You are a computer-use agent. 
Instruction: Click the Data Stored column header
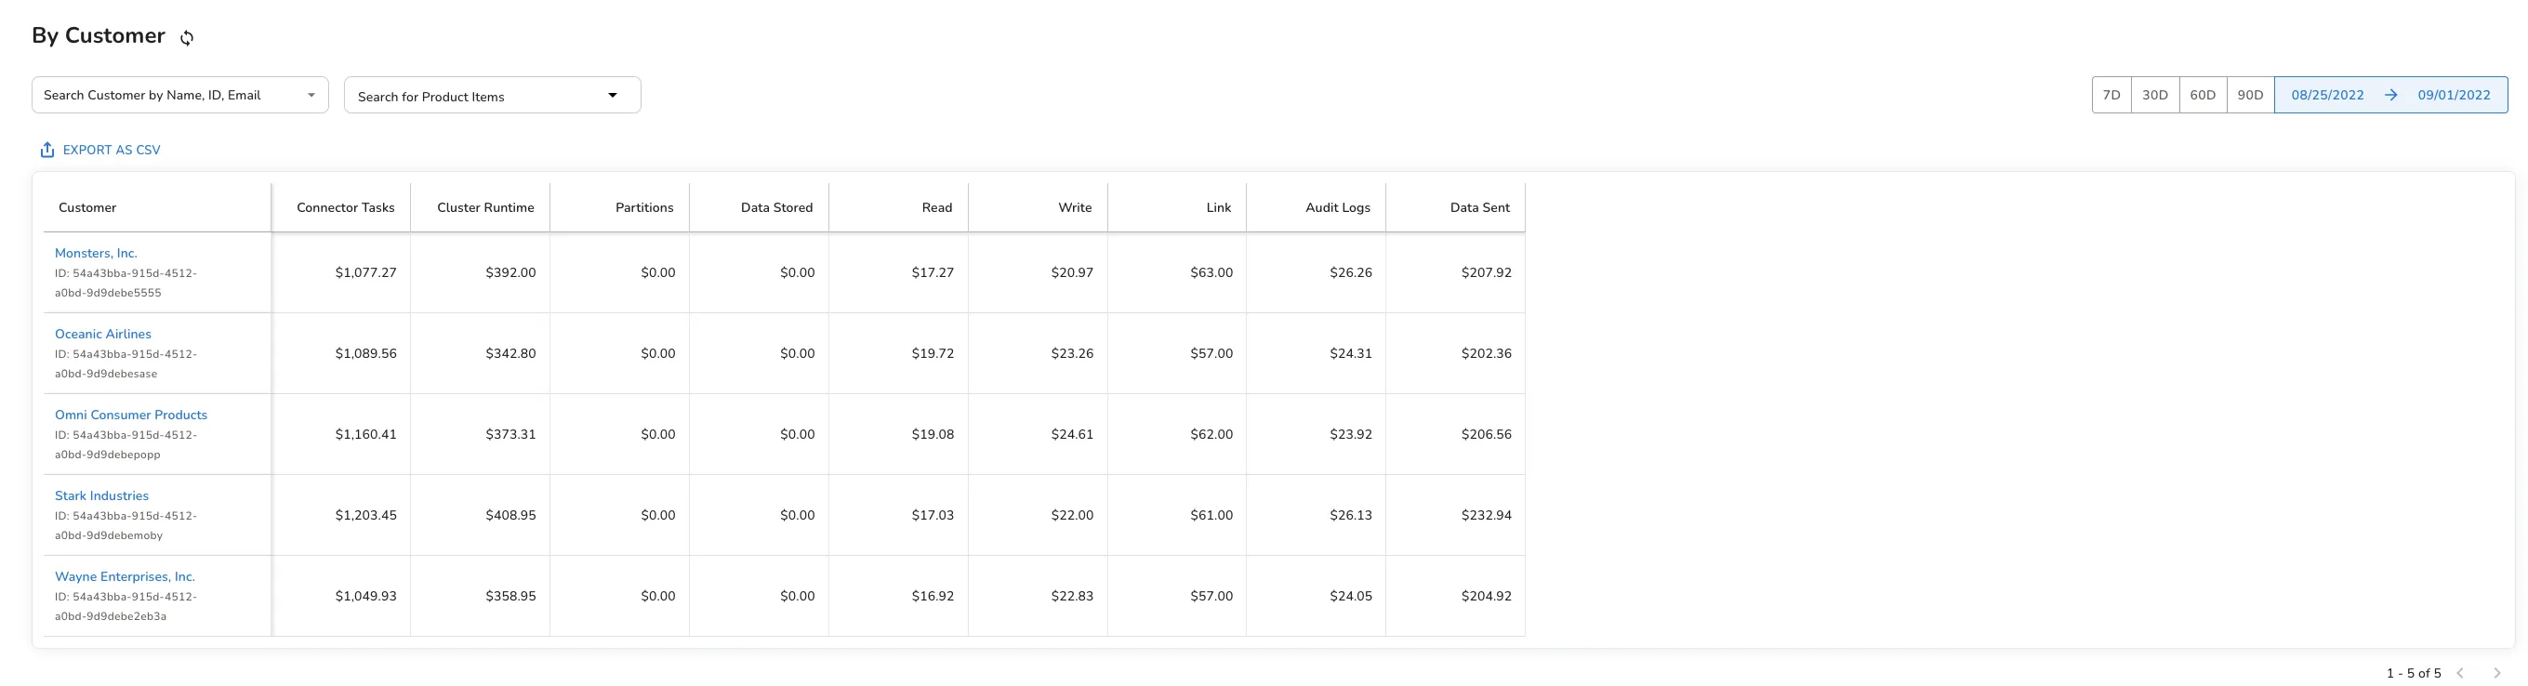point(760,207)
